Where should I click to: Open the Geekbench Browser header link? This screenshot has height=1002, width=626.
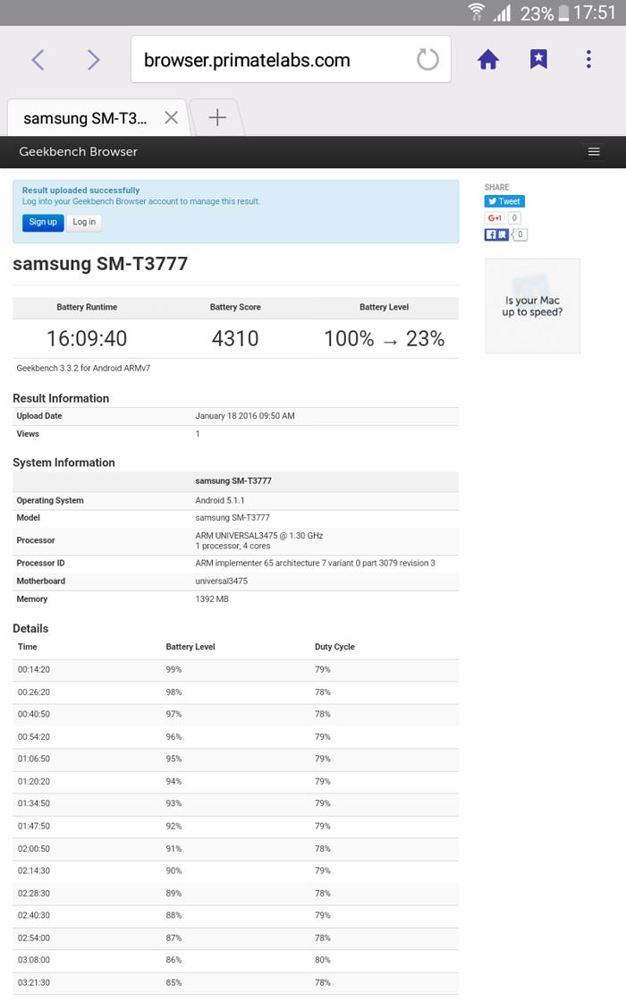pyautogui.click(x=79, y=152)
